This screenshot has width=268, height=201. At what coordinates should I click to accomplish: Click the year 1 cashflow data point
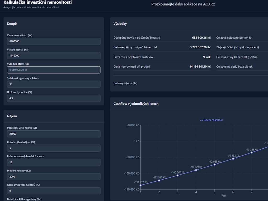click(141, 185)
